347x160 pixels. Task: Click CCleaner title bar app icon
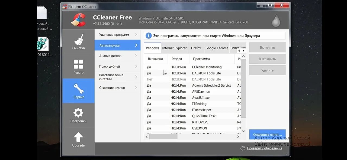point(65,6)
